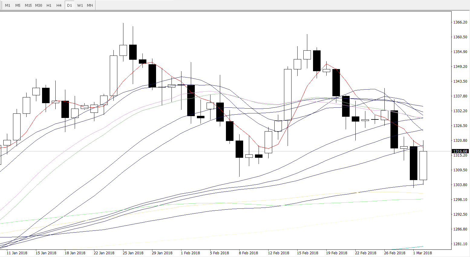The height and width of the screenshot is (257, 470).
Task: Click the 1366.20 price axis label
Action: tap(460, 22)
